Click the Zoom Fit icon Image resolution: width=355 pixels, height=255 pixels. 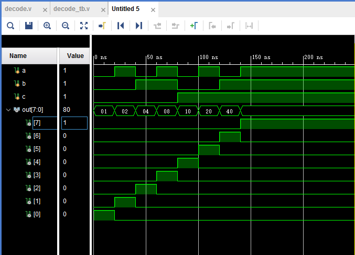pyautogui.click(x=84, y=26)
